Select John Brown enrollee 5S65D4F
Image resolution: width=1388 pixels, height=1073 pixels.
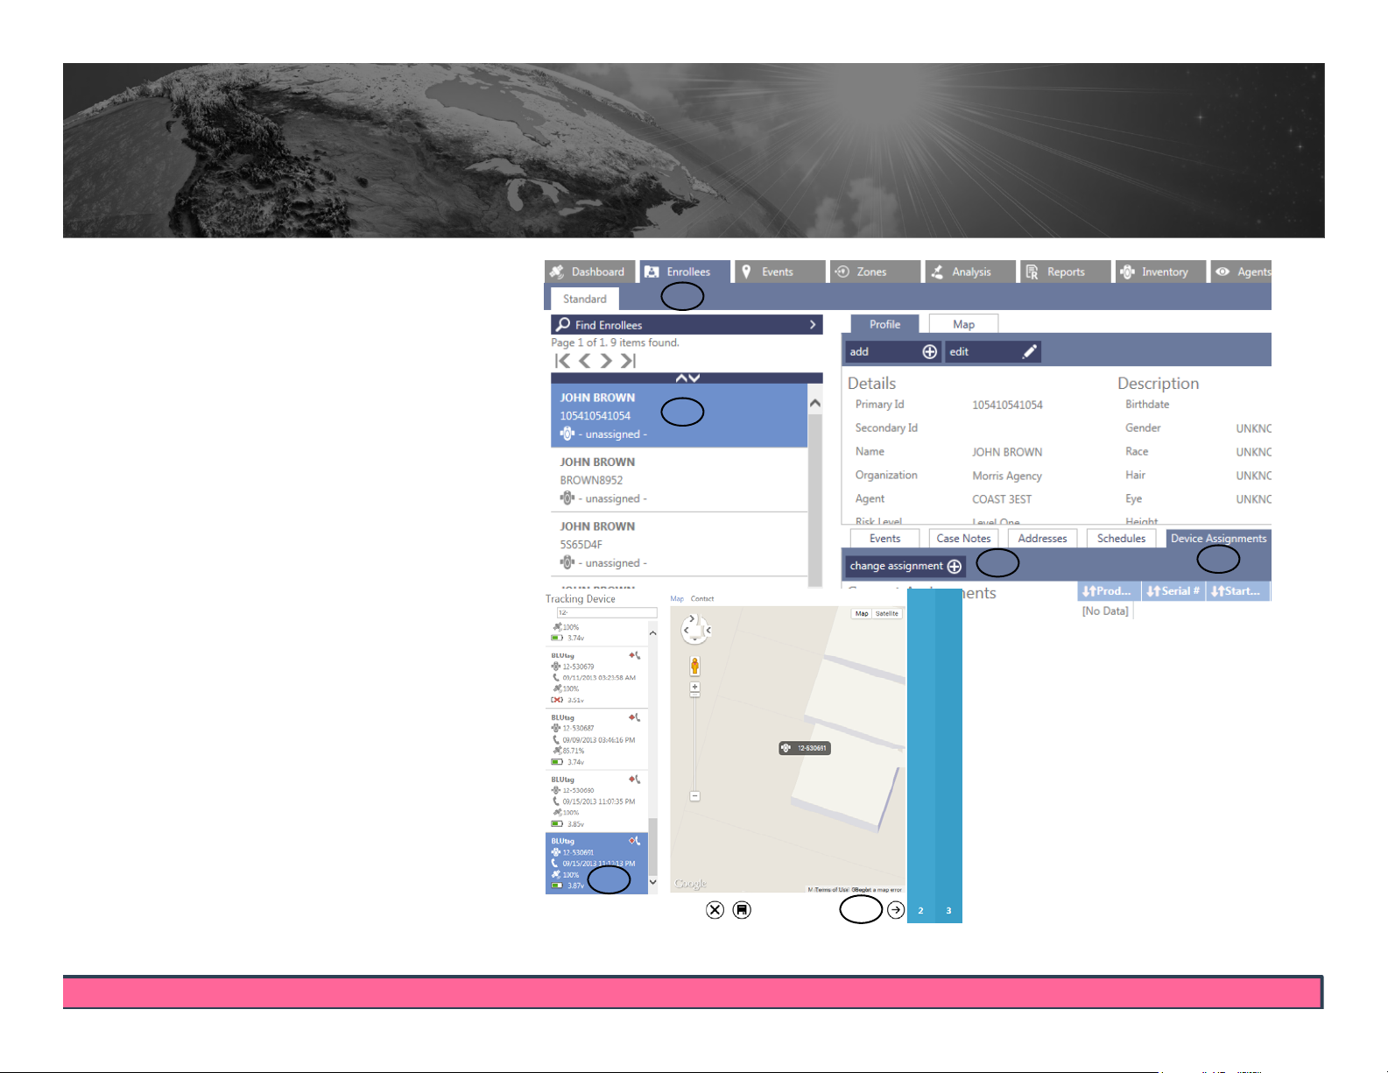(679, 544)
